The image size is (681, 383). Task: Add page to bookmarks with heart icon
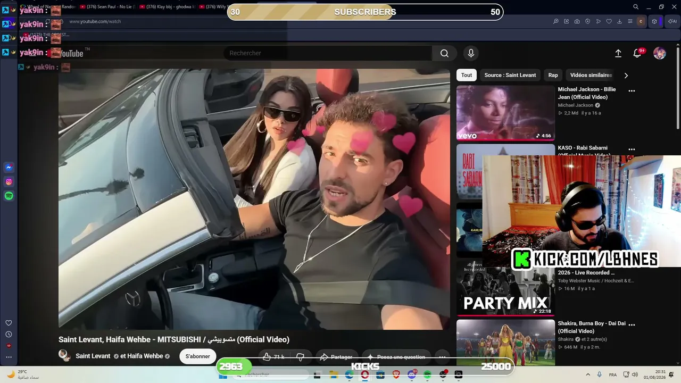[x=609, y=21]
